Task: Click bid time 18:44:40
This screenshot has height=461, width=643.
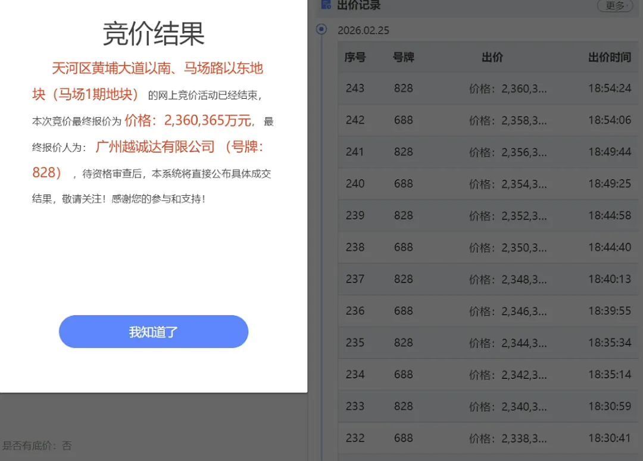Action: pos(610,247)
